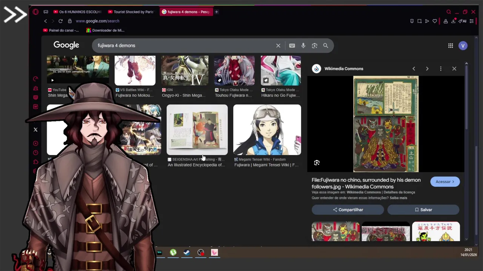The image size is (483, 271).
Task: Open File:Fujiwara no chino title link
Action: point(366,183)
